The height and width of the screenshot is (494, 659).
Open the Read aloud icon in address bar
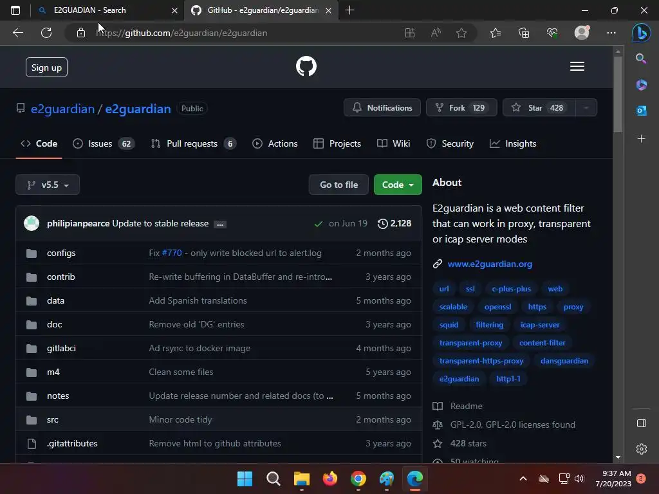[x=436, y=33]
